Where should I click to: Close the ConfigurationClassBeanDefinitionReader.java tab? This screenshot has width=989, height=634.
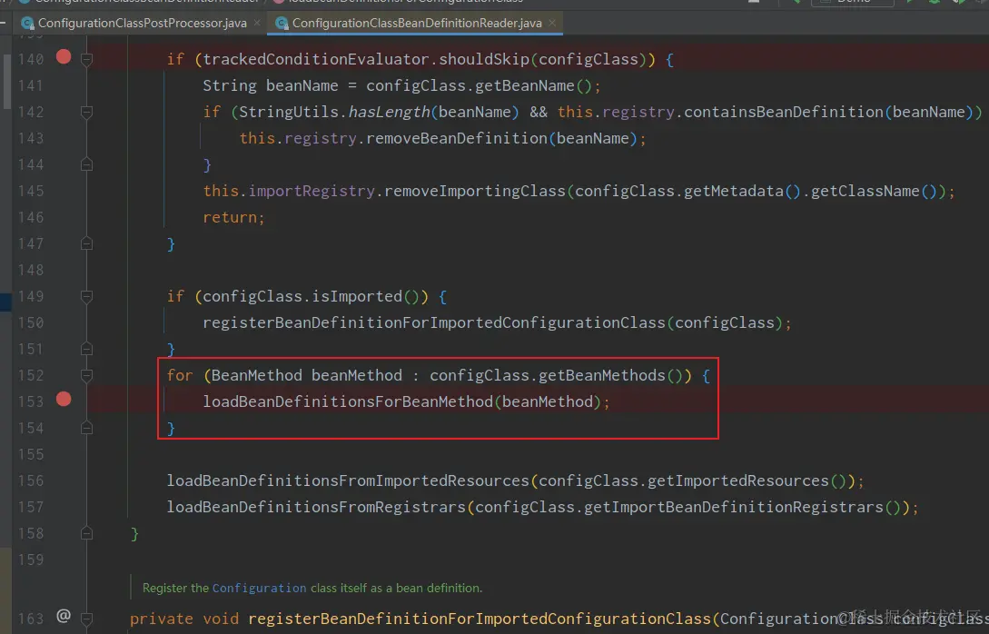click(552, 23)
